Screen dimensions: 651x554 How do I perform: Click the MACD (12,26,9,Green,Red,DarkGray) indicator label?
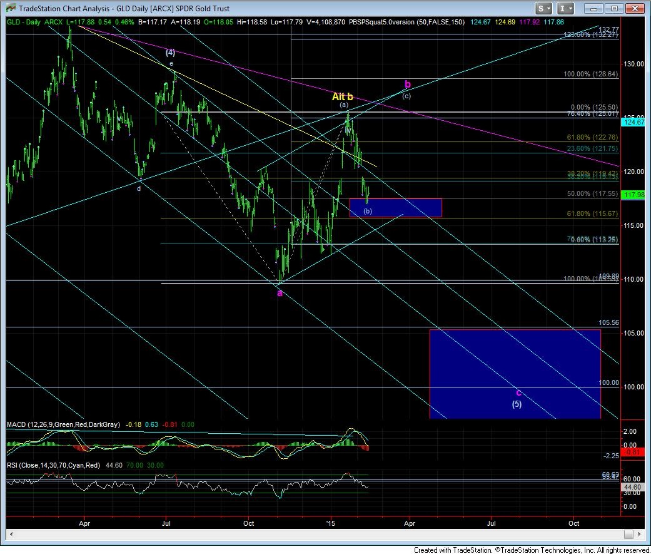[x=64, y=425]
